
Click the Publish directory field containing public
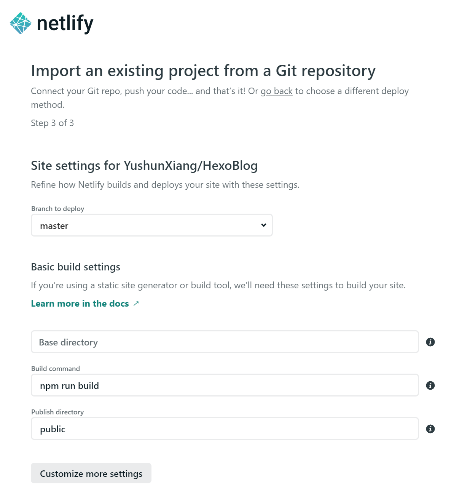click(x=225, y=429)
